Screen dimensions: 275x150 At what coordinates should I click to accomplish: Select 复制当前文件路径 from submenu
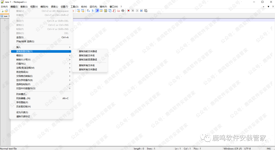[88, 51]
